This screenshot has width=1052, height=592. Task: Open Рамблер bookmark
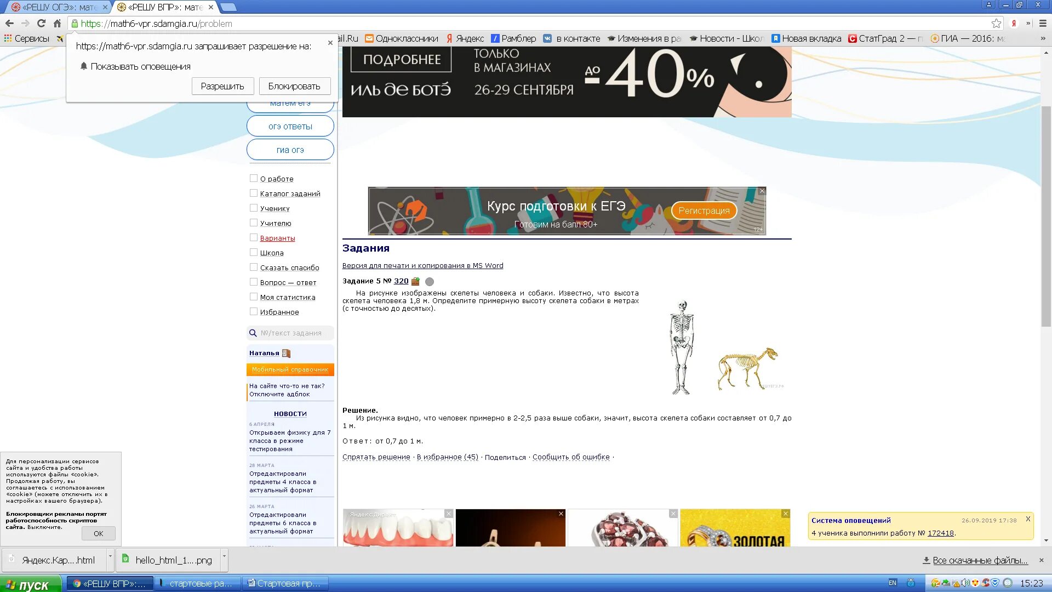click(513, 38)
